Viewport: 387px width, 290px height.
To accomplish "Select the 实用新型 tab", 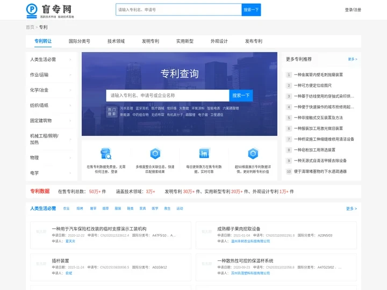I will (x=185, y=41).
